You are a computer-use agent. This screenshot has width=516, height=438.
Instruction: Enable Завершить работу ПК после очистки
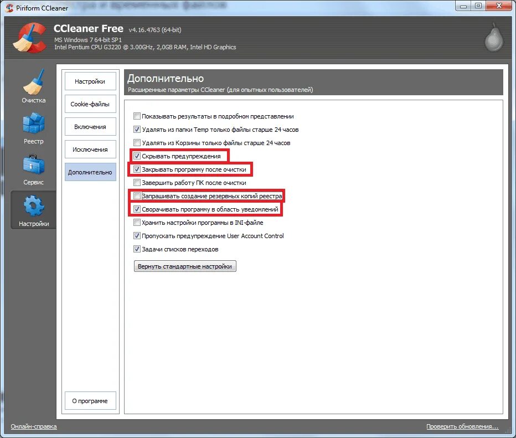tap(137, 182)
